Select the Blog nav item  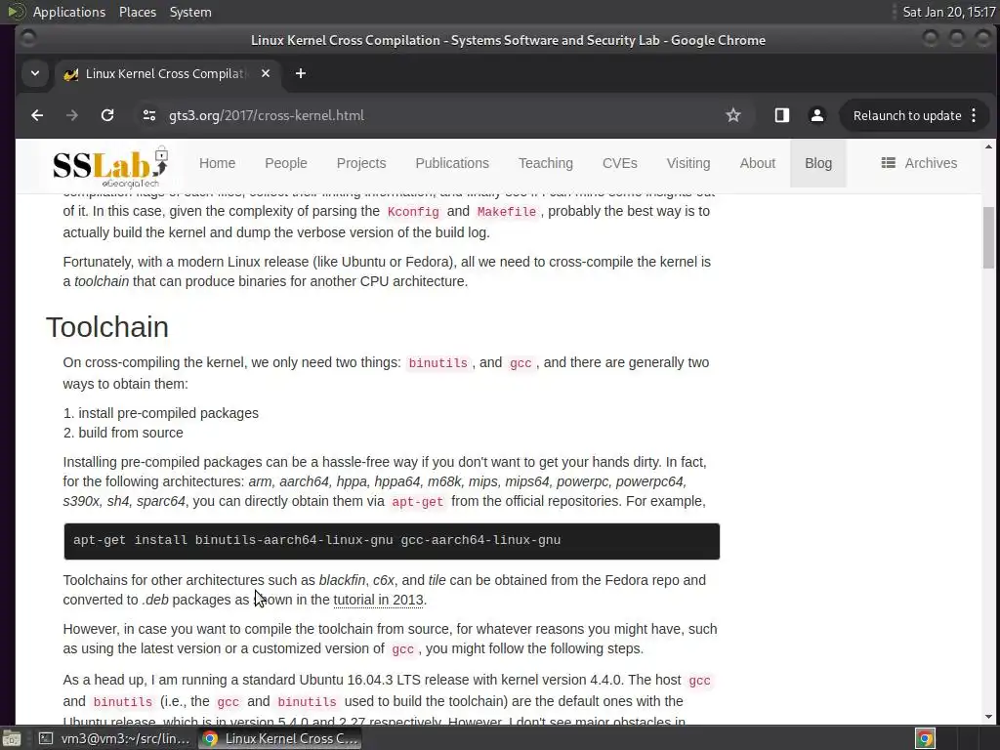tap(818, 163)
